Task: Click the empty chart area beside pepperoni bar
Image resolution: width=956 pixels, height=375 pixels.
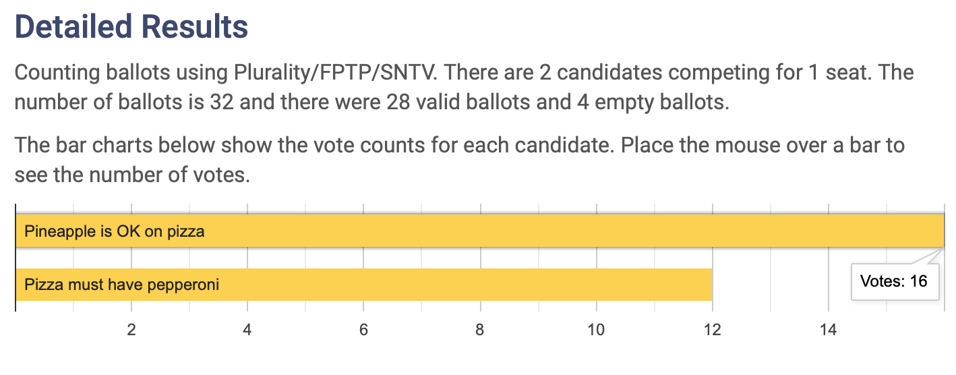Action: tap(775, 285)
